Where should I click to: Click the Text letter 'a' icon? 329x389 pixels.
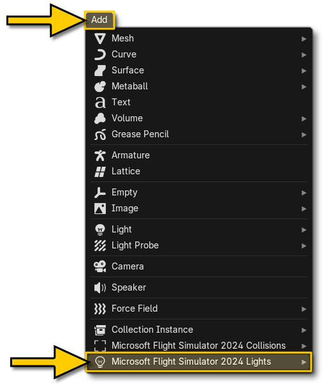[x=100, y=102]
